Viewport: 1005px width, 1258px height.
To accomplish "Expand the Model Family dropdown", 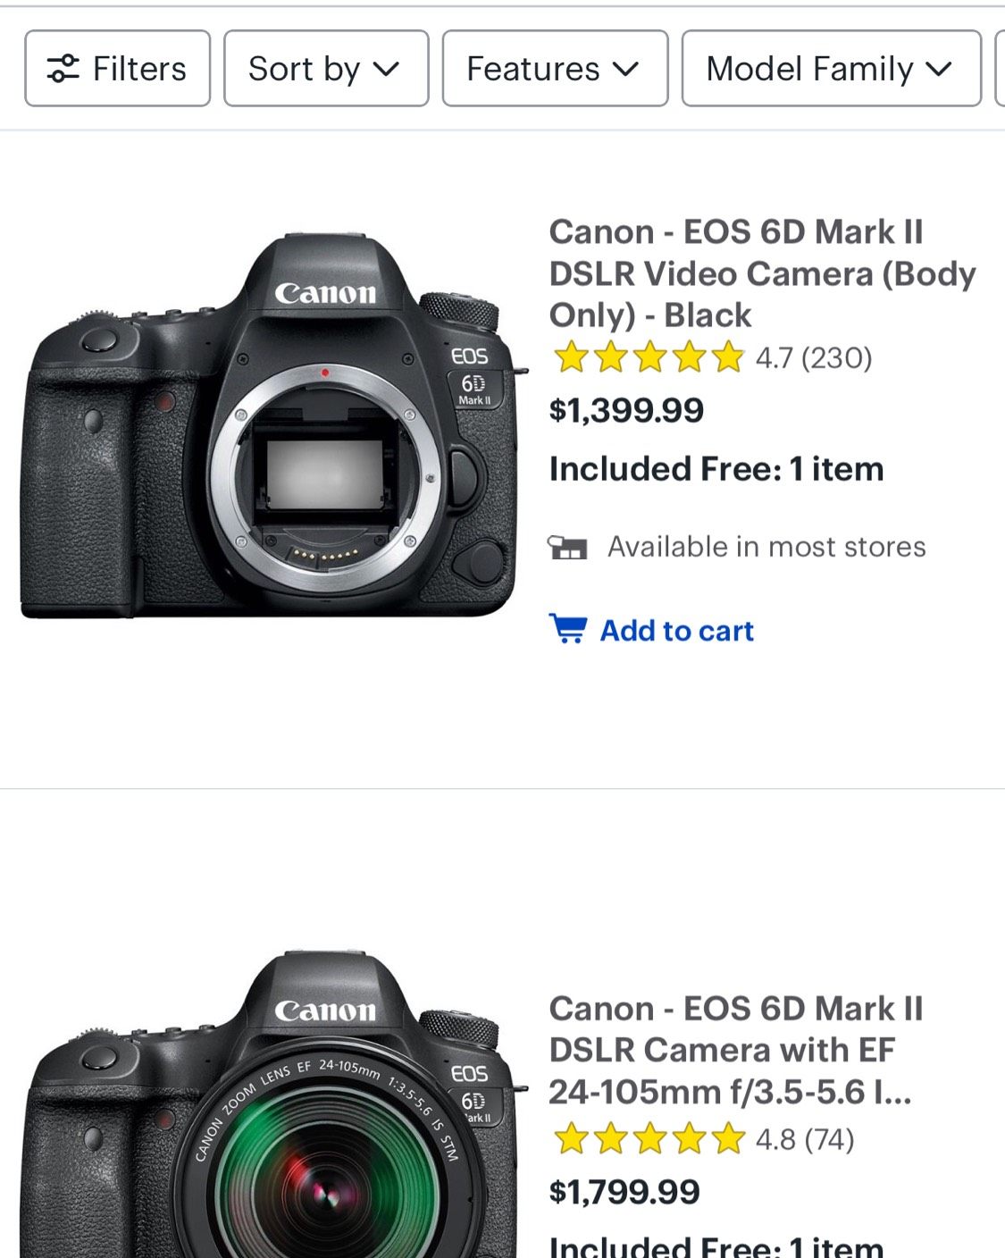I will (x=831, y=69).
